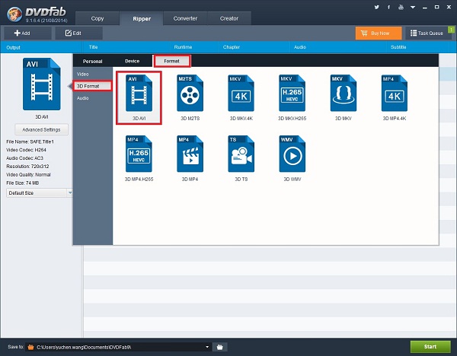This screenshot has width=457, height=356.
Task: Switch to the Converter tab
Action: coord(185,18)
